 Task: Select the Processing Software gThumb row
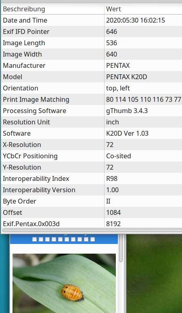click(x=92, y=111)
